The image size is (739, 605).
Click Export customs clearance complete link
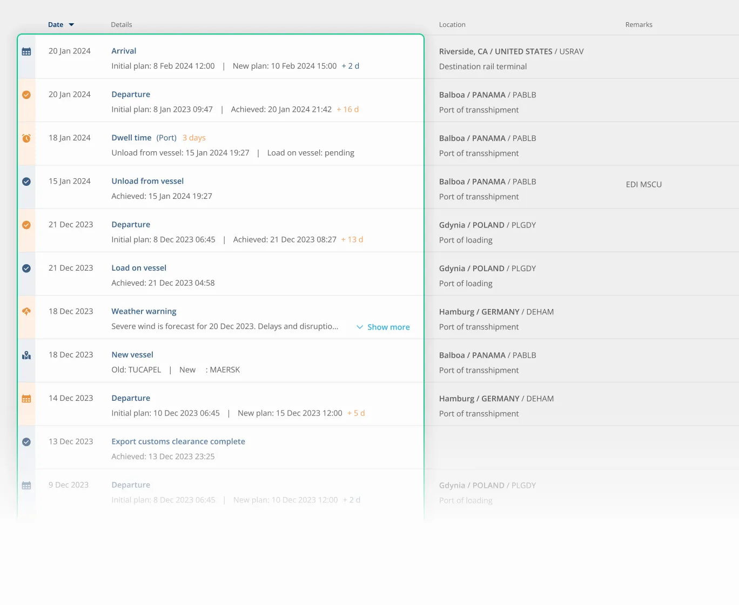(x=178, y=441)
